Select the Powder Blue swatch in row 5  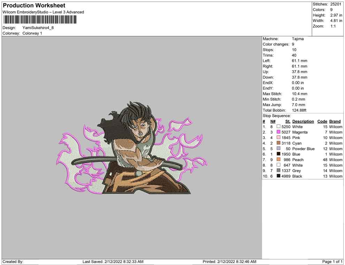278,148
